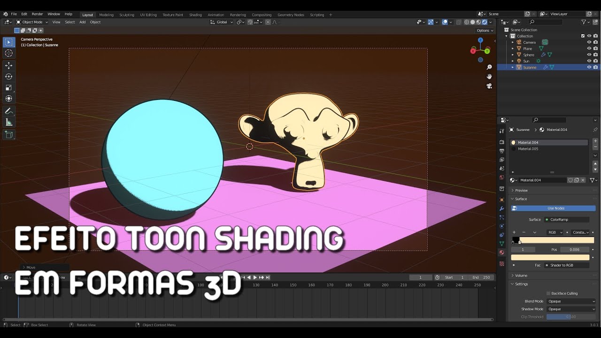The width and height of the screenshot is (601, 338).
Task: Select the Annotate tool
Action: (x=8, y=111)
